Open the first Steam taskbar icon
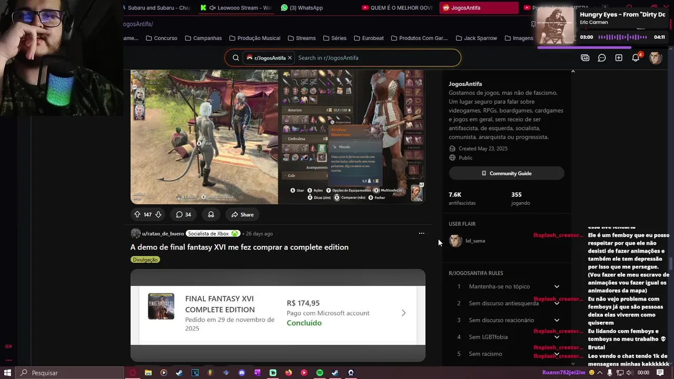The image size is (674, 379). pyautogui.click(x=180, y=373)
